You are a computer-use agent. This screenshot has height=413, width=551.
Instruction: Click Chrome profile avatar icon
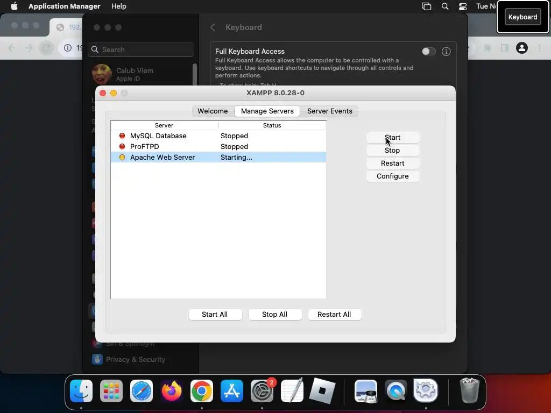[x=522, y=48]
